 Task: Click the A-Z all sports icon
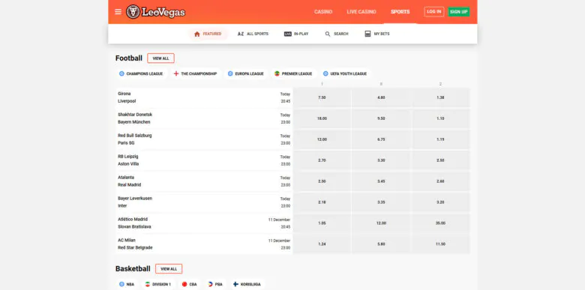241,34
